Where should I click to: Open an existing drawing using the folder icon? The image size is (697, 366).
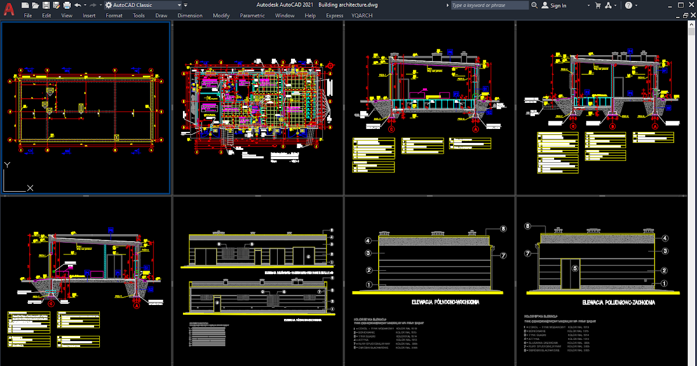(x=35, y=5)
